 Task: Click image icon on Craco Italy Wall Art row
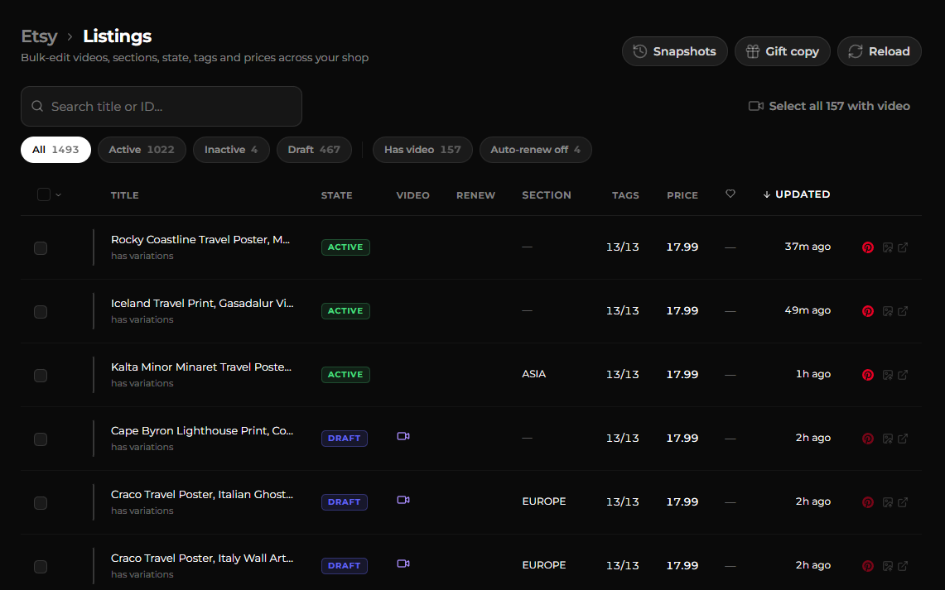(x=888, y=567)
